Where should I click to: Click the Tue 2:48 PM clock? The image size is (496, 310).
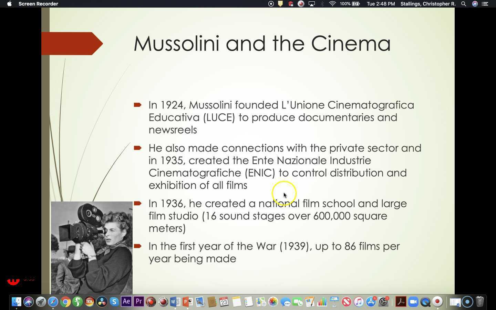tap(381, 4)
